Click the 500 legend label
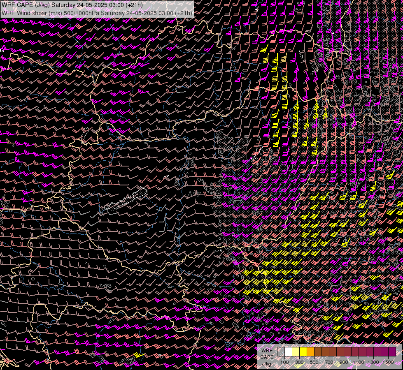Viewport: 403px width, 370px height. (314, 362)
